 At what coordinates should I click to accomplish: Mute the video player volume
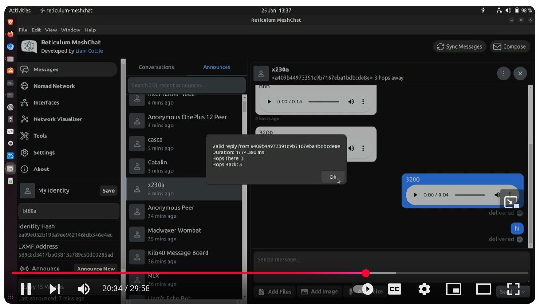click(84, 289)
